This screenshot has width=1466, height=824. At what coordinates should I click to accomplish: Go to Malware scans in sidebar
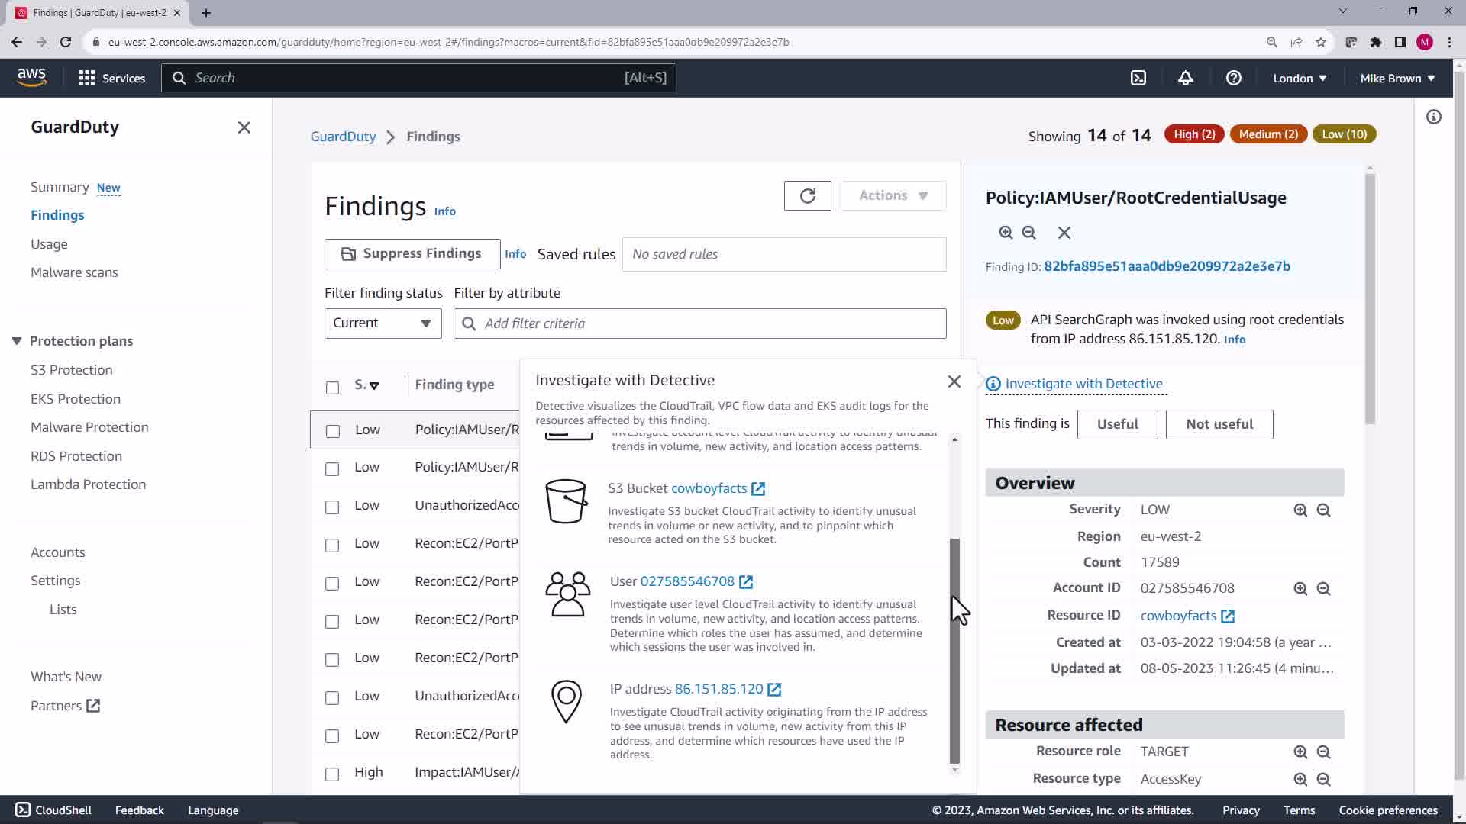pos(74,272)
